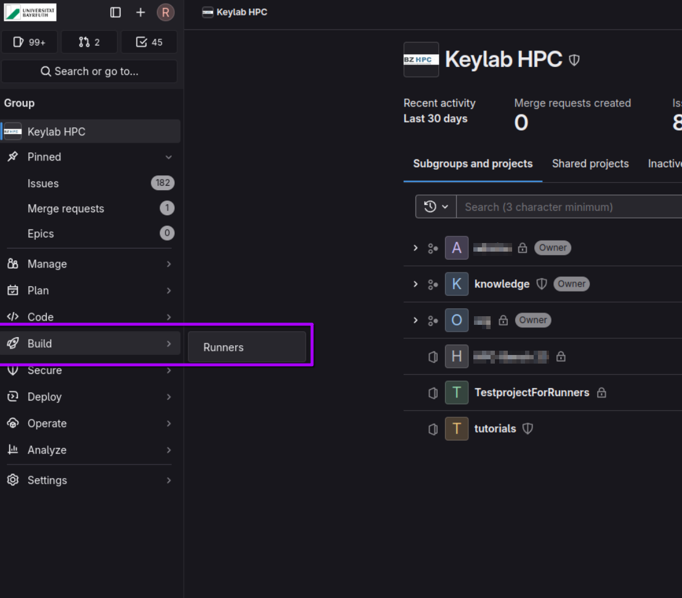Switch to Subgroups and projects tab

coord(473,164)
